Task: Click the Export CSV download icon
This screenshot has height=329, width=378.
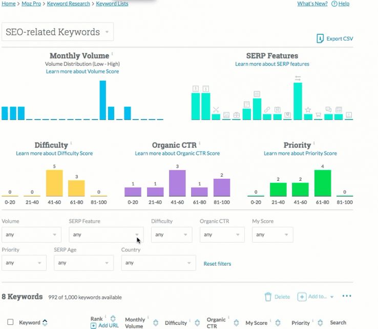Action: (x=320, y=39)
